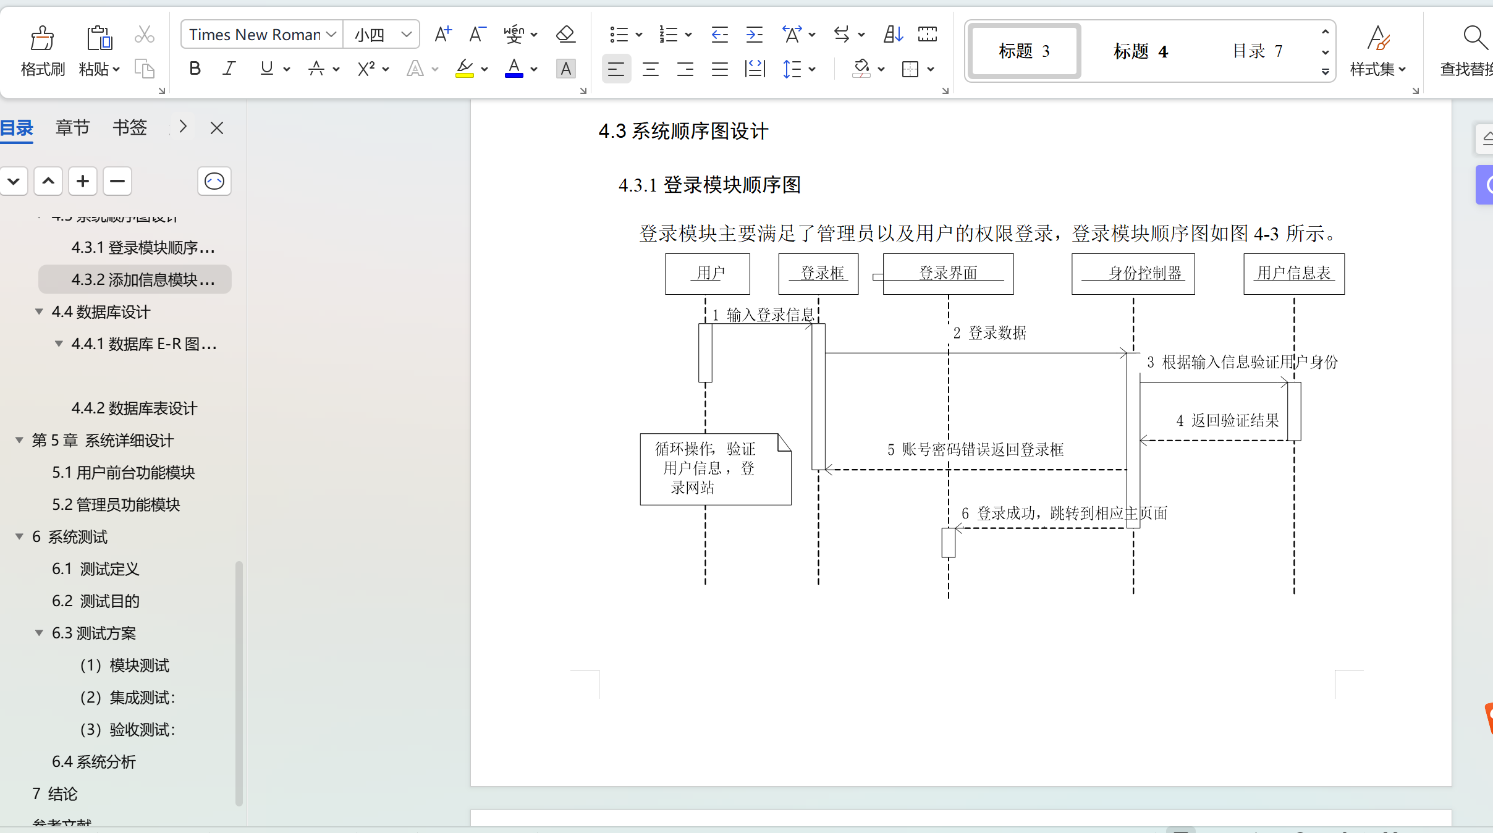Screen dimensions: 1493x833
Task: Open the Times New Roman font dropdown
Action: [x=331, y=35]
